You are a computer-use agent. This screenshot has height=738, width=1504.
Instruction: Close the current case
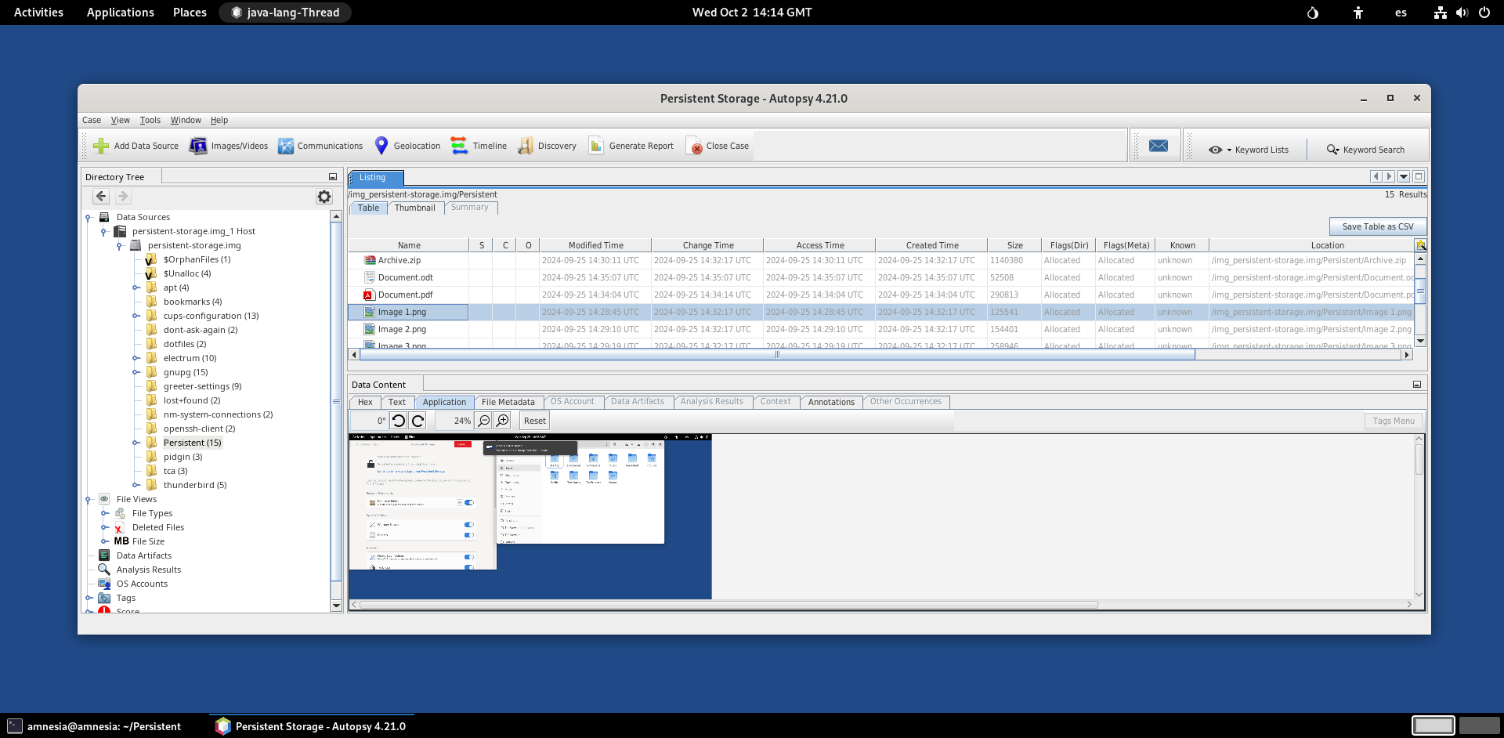717,145
